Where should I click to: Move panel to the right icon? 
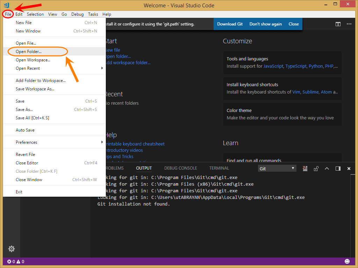pos(338,169)
